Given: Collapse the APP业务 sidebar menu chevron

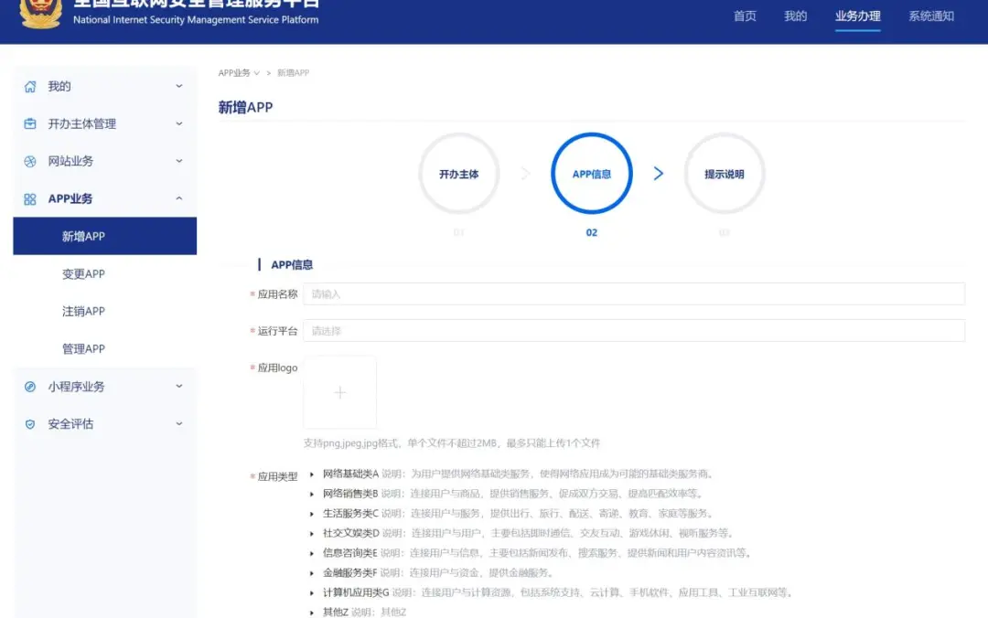Looking at the screenshot, I should pos(179,198).
